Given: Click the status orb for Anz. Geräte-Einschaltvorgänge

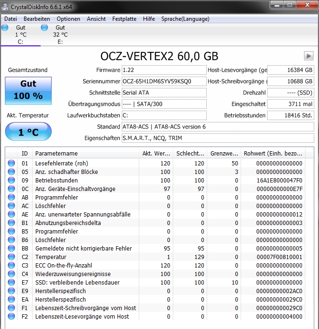Looking at the screenshot, I should tap(11, 189).
